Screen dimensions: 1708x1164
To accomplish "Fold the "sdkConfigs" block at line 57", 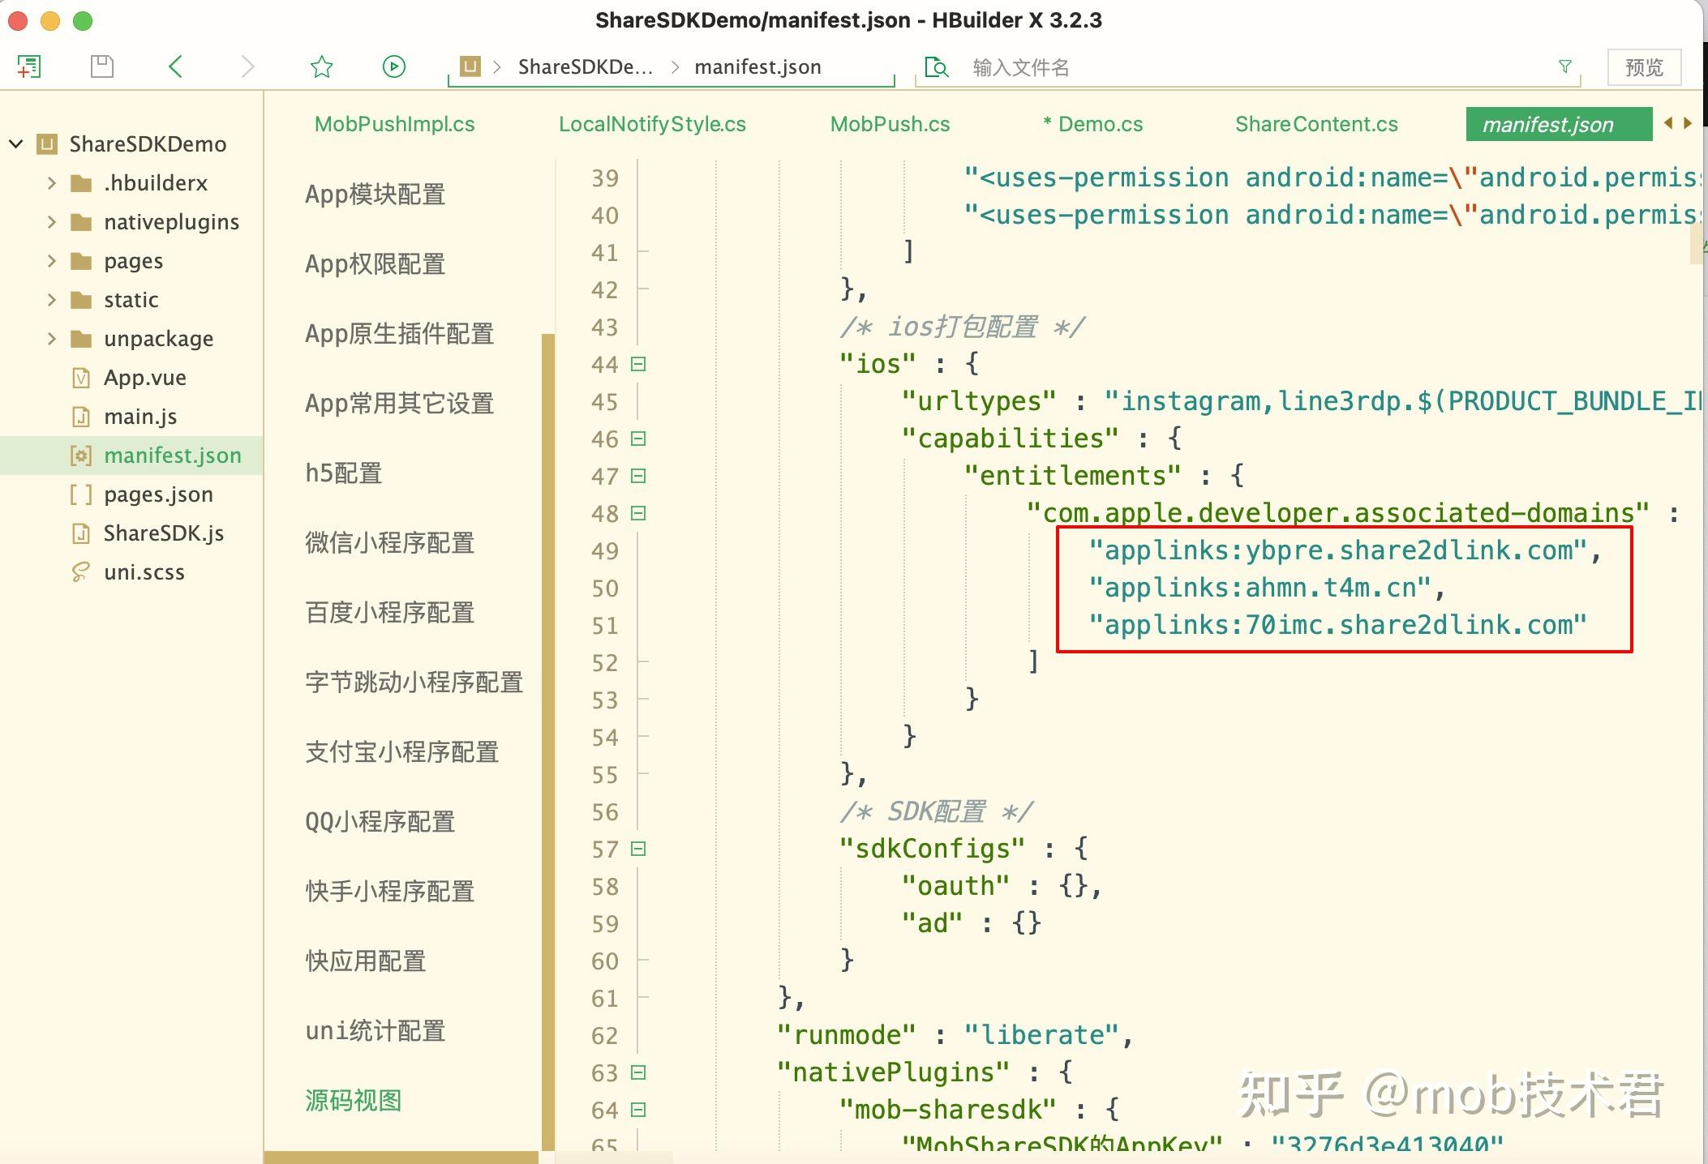I will pos(638,849).
